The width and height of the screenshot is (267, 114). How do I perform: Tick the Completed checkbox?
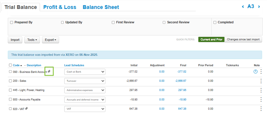click(215, 22)
